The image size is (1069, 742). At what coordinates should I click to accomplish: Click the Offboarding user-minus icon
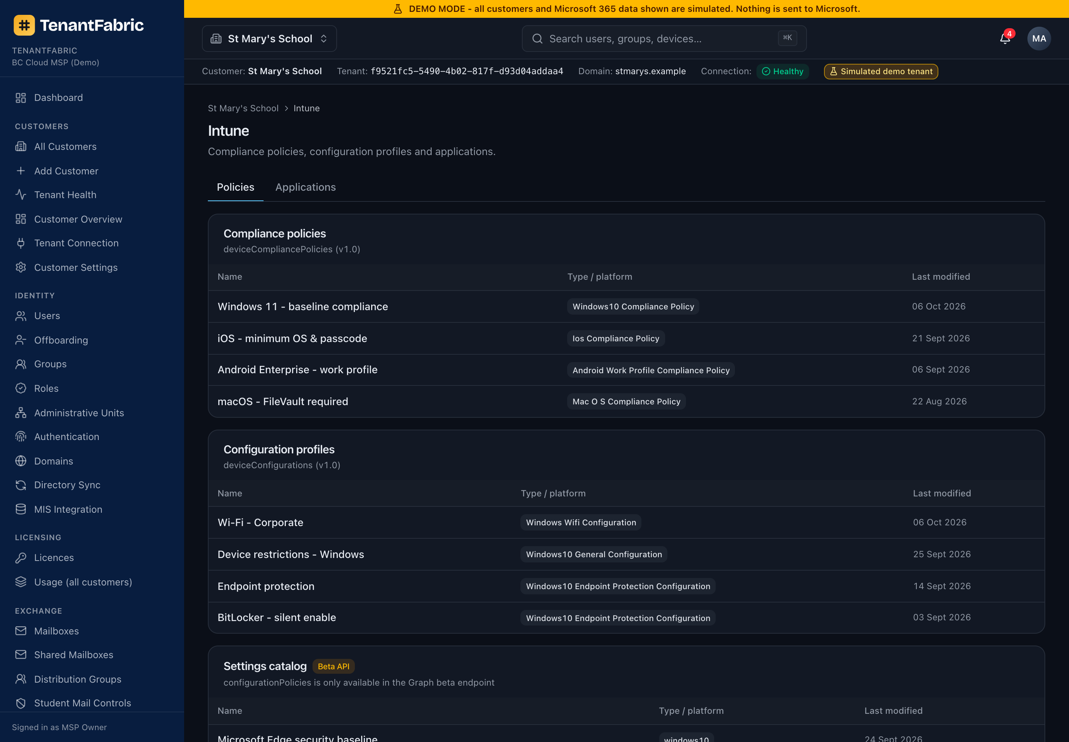pos(21,340)
